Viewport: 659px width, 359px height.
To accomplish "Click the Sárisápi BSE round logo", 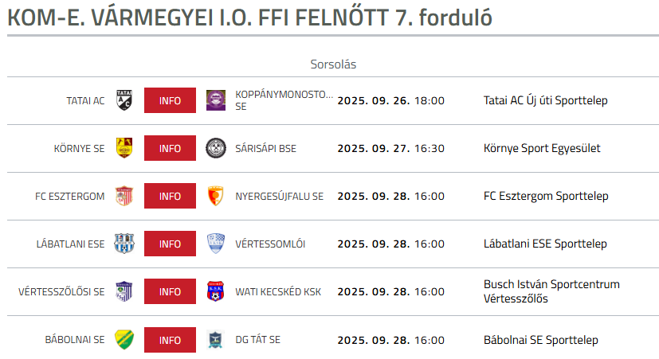I will (x=215, y=148).
